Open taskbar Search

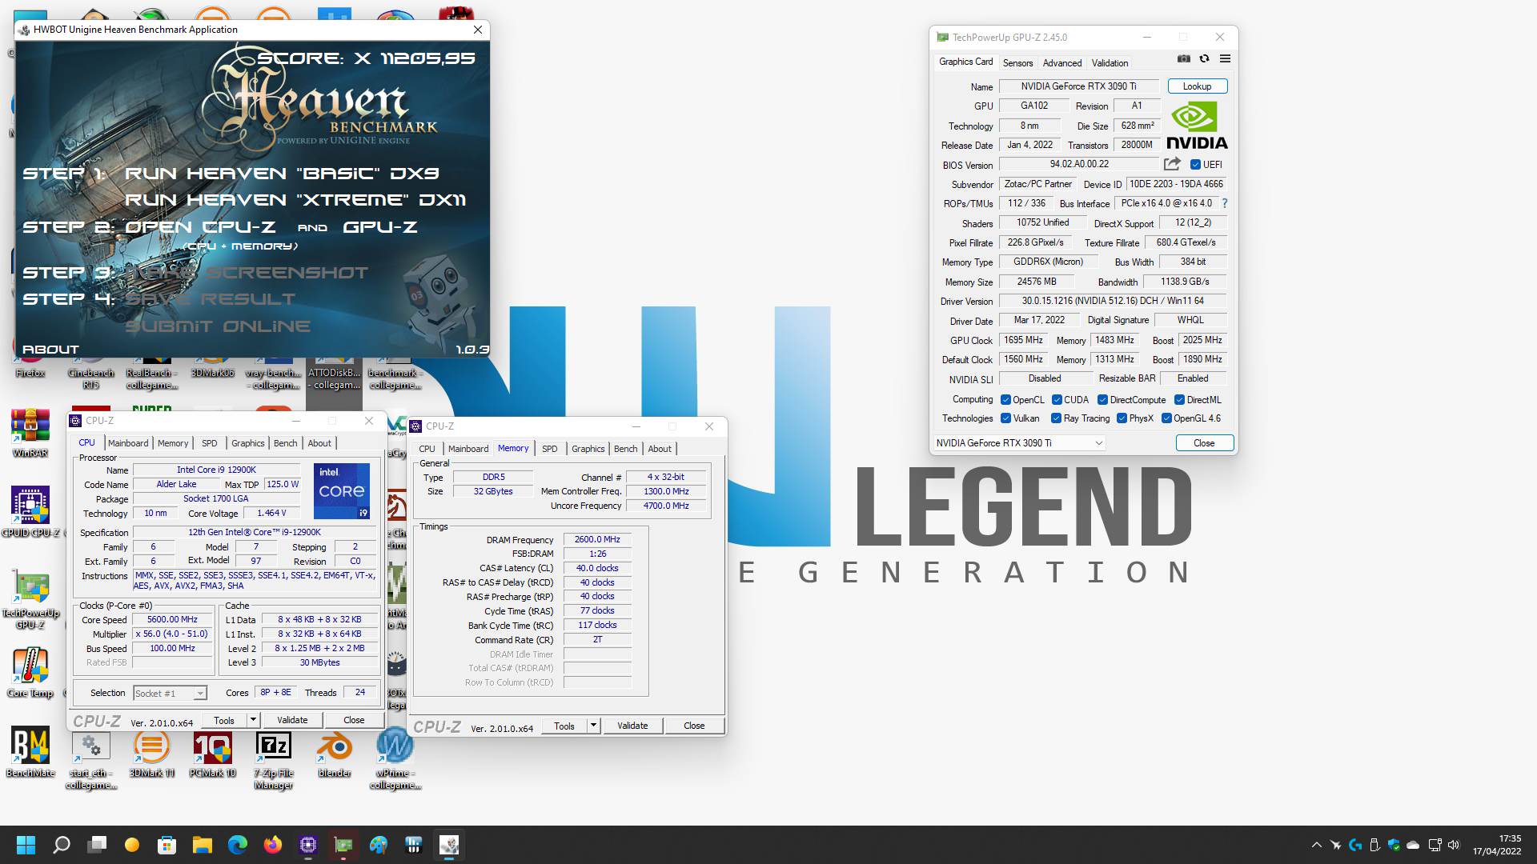pos(62,845)
